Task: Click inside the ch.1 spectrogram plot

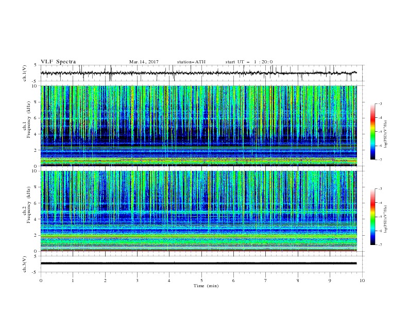Action: pyautogui.click(x=198, y=126)
